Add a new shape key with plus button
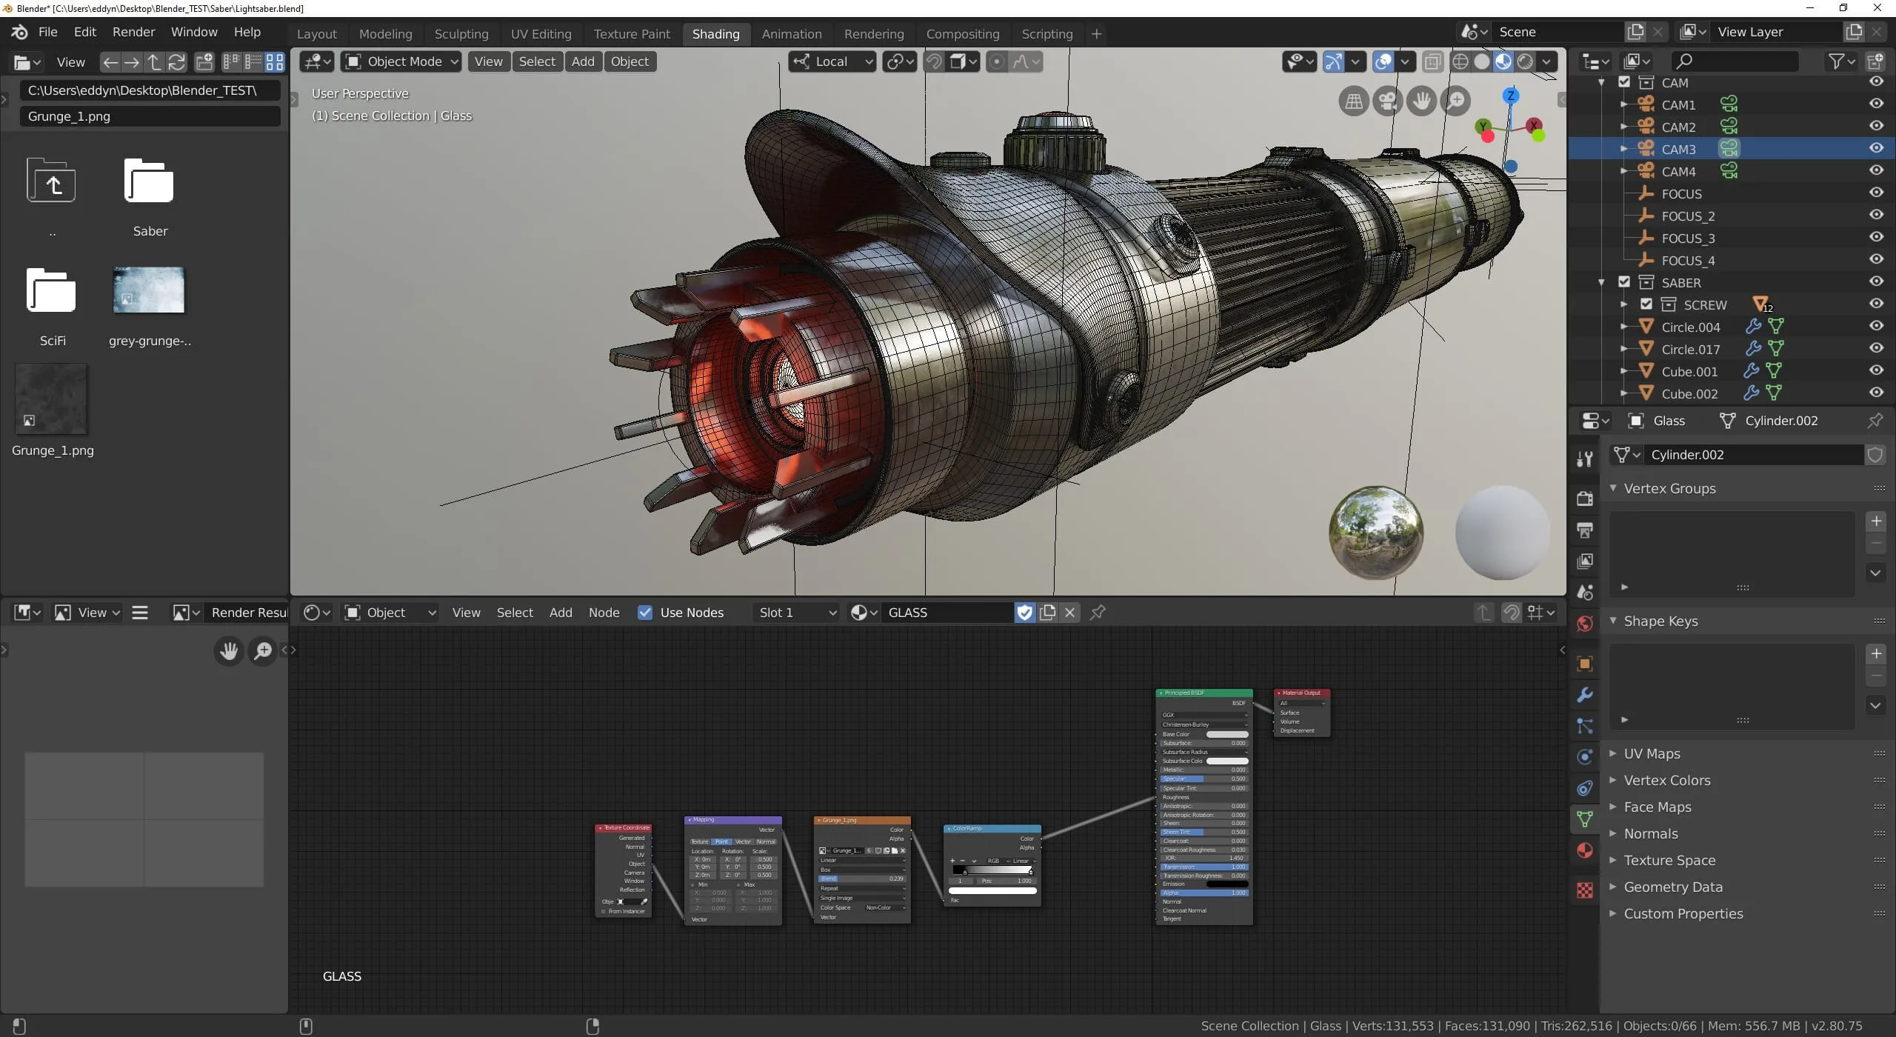The height and width of the screenshot is (1037, 1896). pos(1877,653)
